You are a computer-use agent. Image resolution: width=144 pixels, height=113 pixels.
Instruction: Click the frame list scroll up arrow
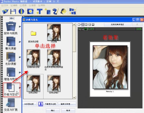[74, 24]
